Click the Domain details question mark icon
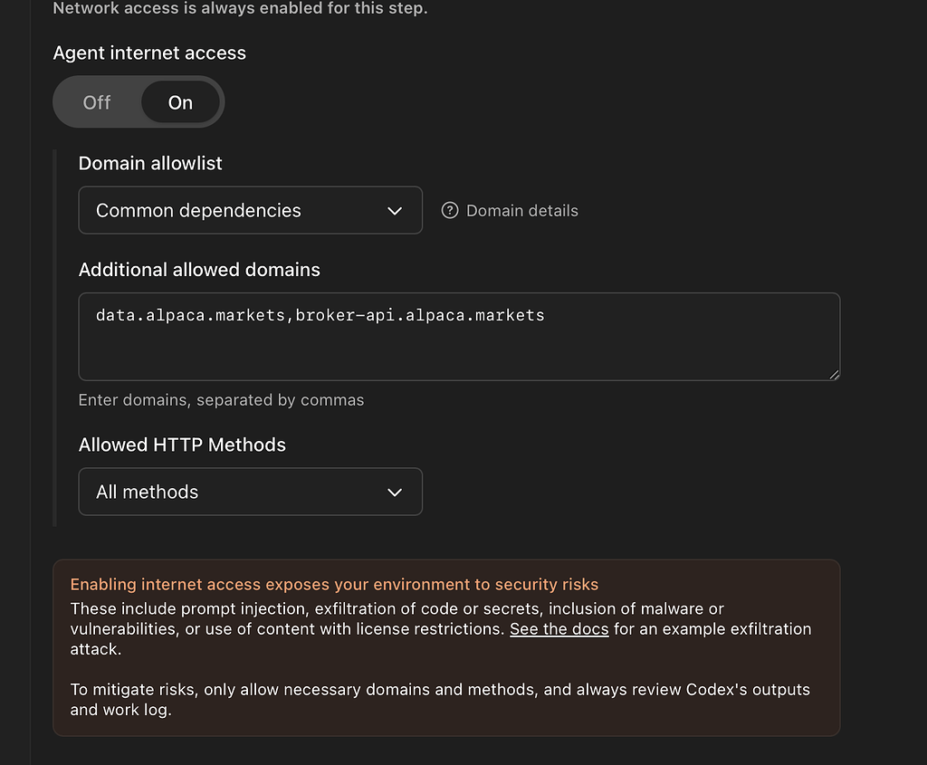The image size is (927, 765). coord(450,210)
